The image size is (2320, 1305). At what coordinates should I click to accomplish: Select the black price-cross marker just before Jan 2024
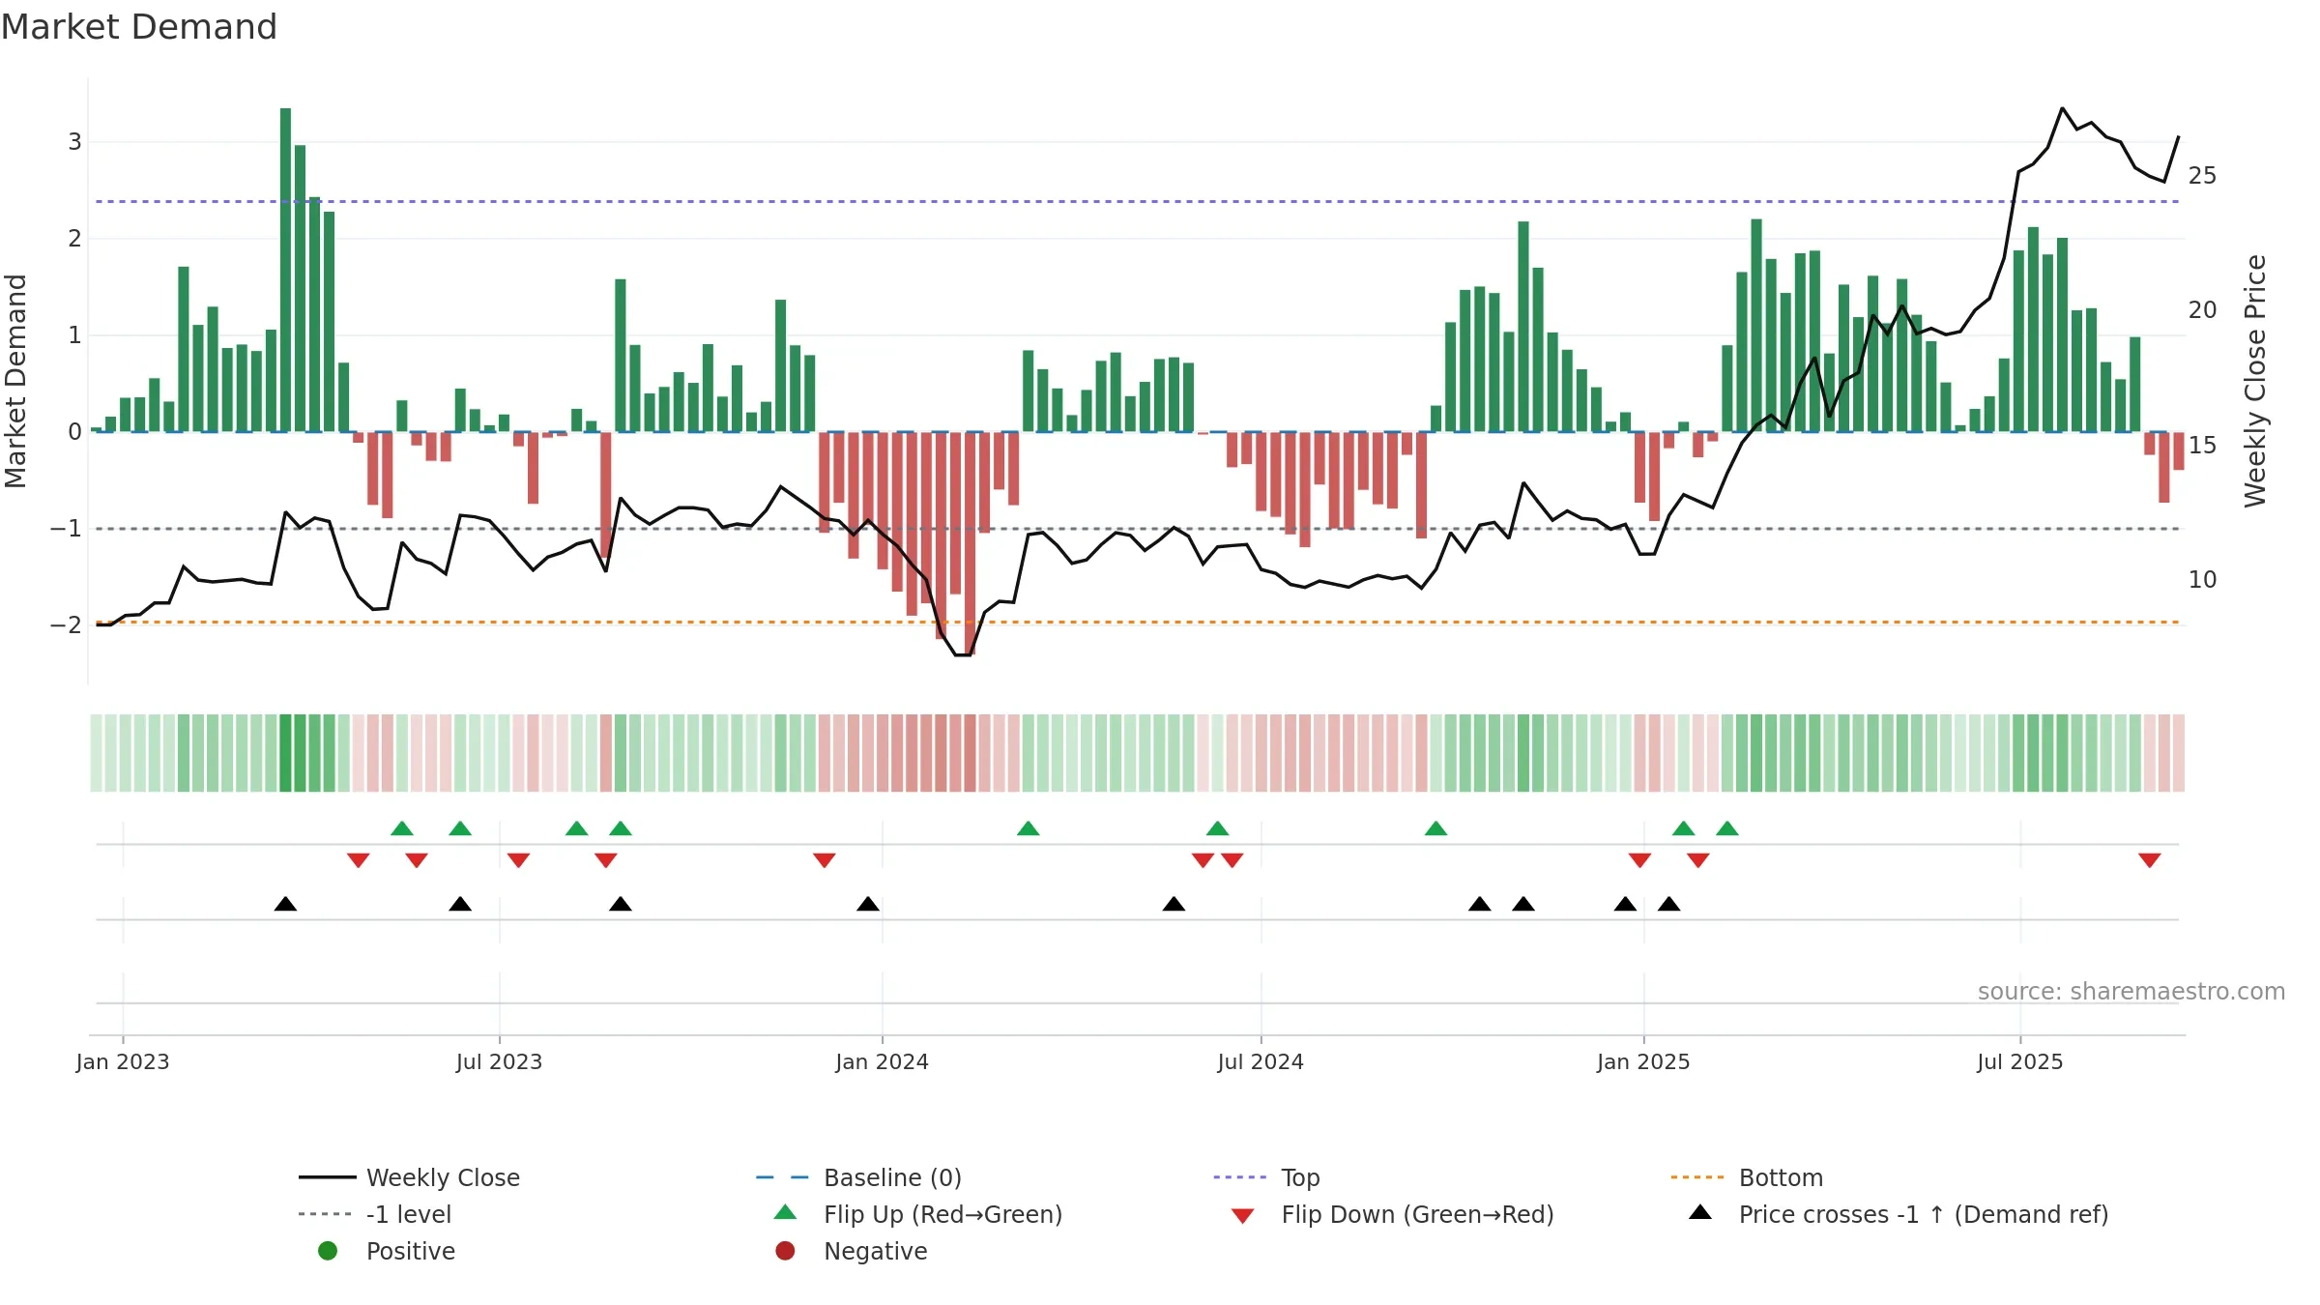pyautogui.click(x=868, y=904)
